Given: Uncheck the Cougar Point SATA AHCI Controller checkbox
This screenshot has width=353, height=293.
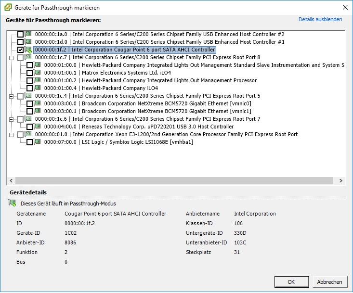Looking at the screenshot, I should coord(20,50).
